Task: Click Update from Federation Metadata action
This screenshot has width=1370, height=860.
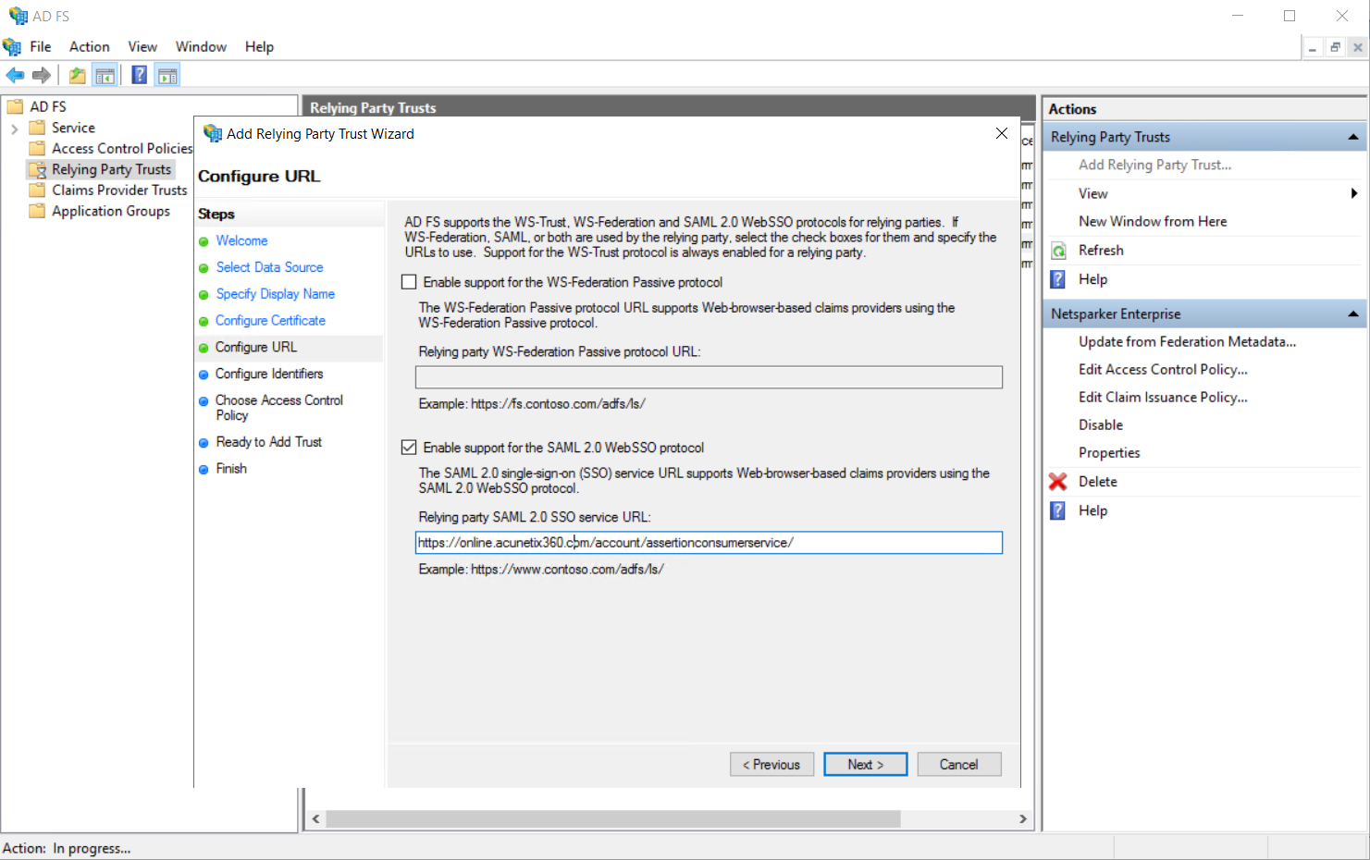Action: coord(1187,342)
